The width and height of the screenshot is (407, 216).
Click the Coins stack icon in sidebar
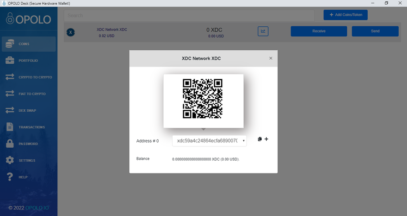(x=9, y=44)
